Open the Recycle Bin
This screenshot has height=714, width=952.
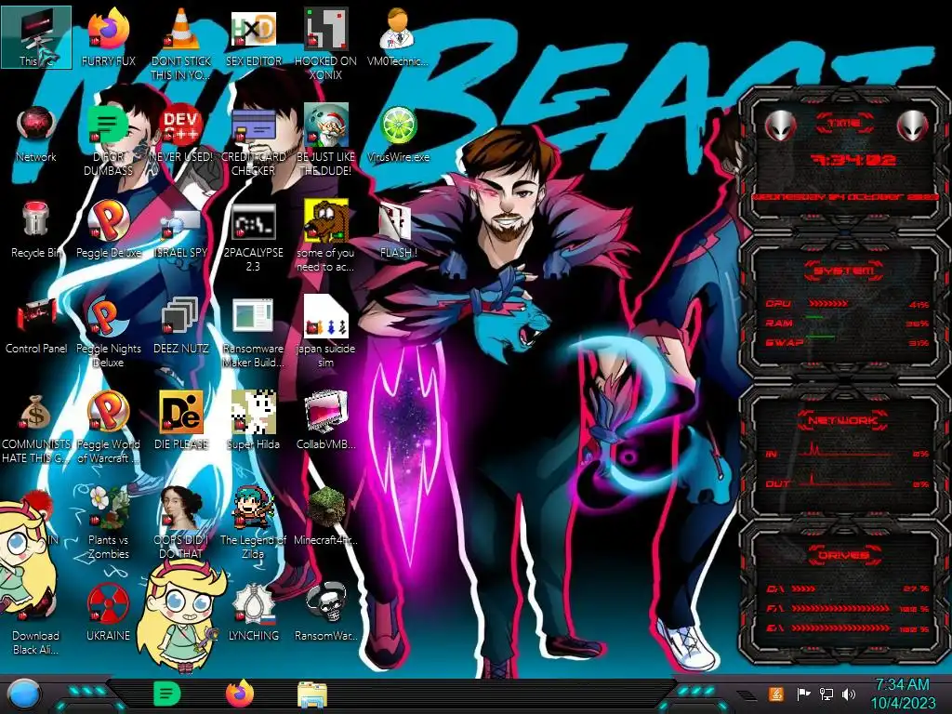click(x=36, y=230)
